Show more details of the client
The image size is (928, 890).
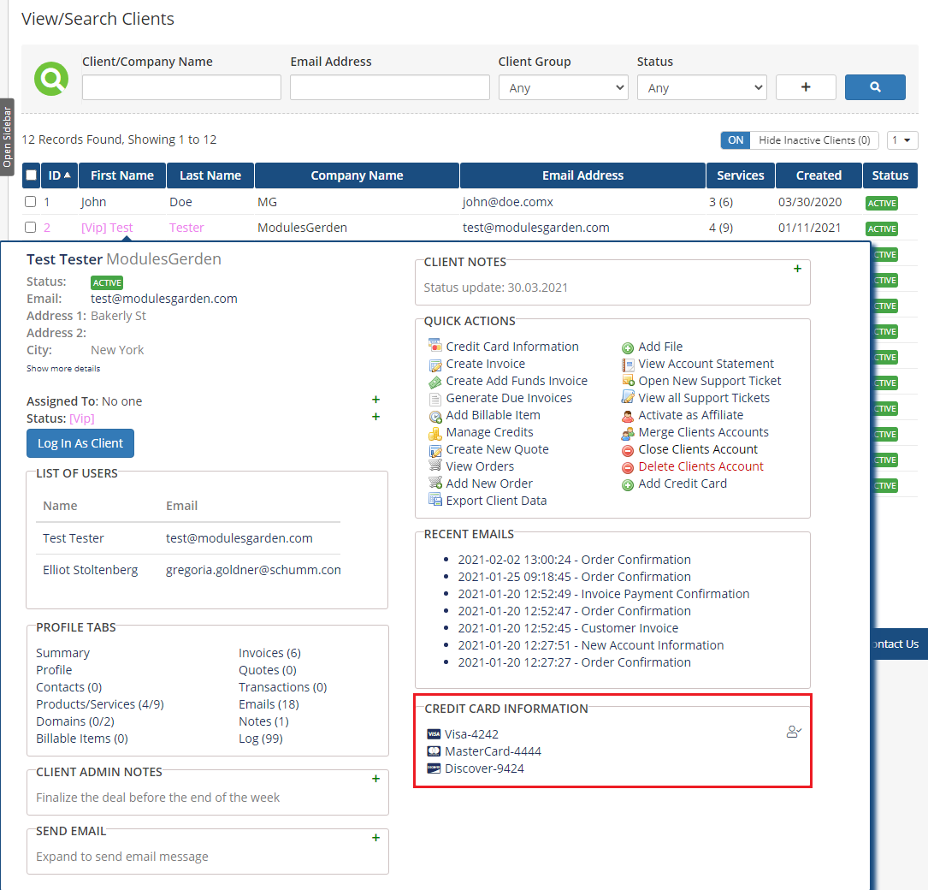pos(63,368)
